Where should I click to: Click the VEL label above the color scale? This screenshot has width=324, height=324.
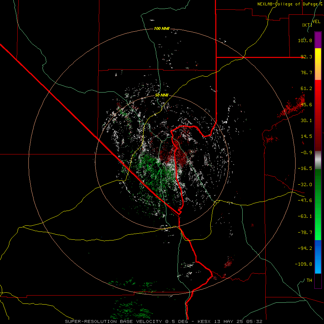[x=316, y=22]
